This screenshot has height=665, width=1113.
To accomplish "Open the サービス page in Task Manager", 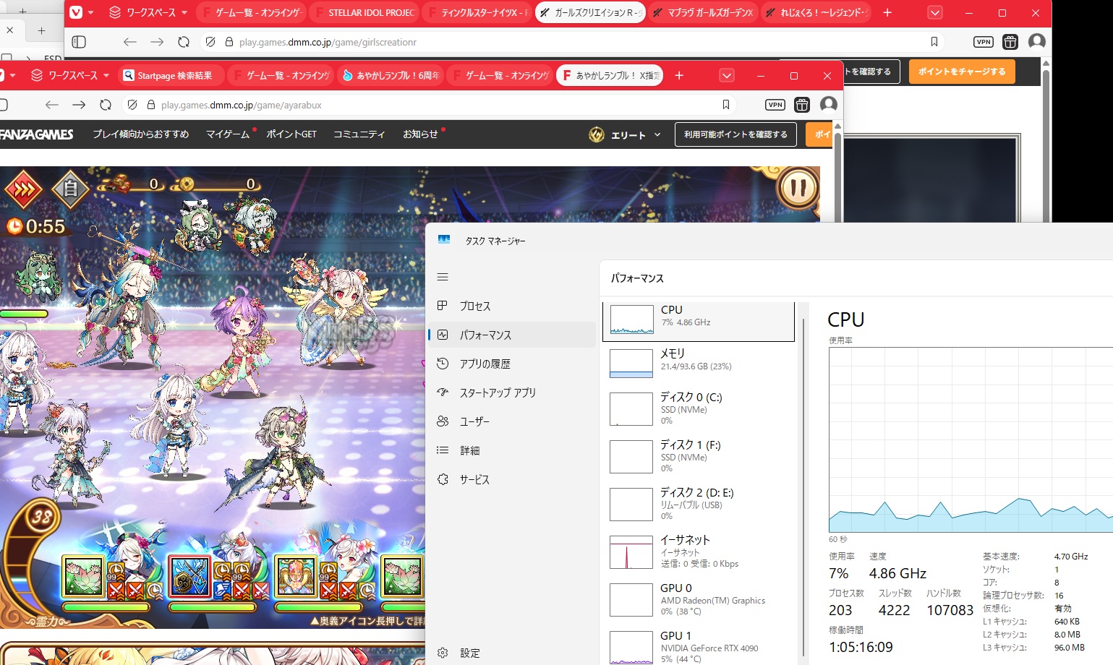I will pyautogui.click(x=474, y=480).
